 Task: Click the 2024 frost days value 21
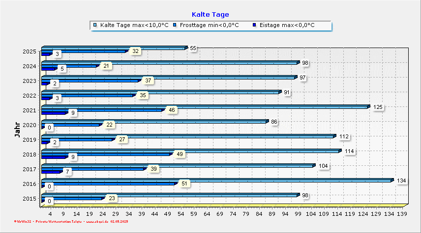(106, 66)
